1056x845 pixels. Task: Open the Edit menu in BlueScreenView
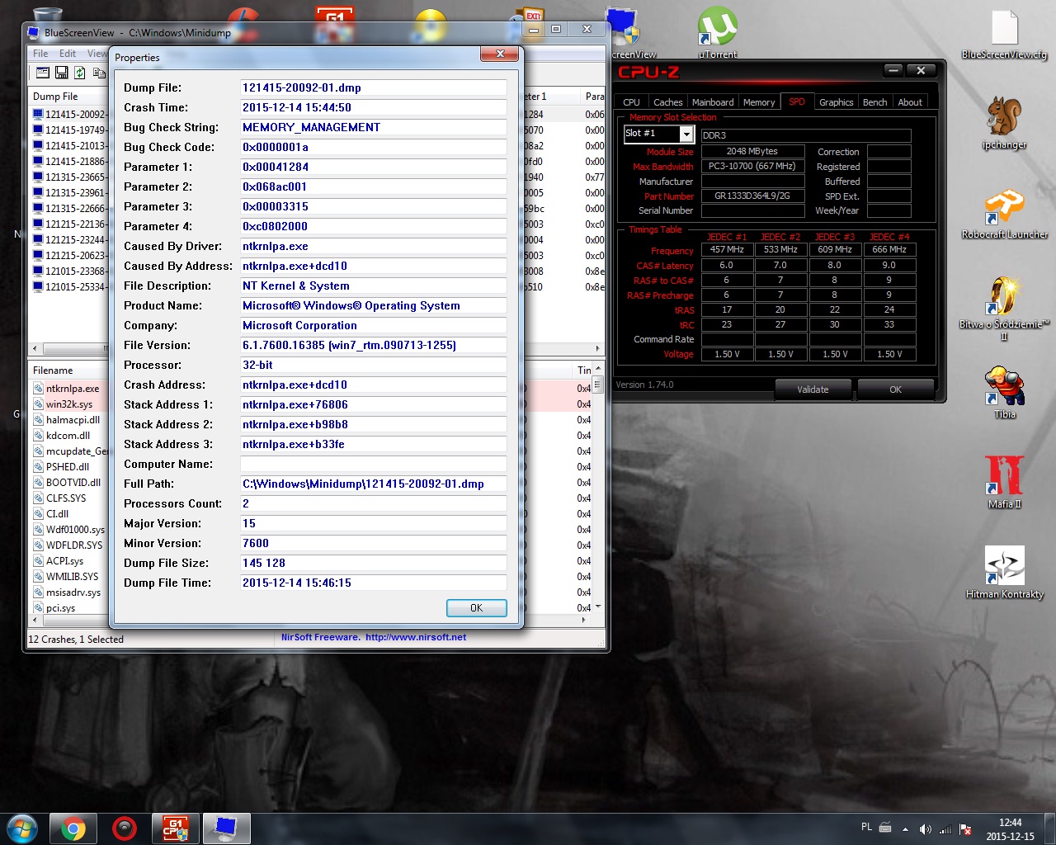[x=68, y=54]
